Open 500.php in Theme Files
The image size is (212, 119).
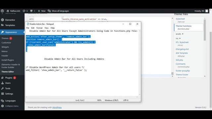(179, 60)
